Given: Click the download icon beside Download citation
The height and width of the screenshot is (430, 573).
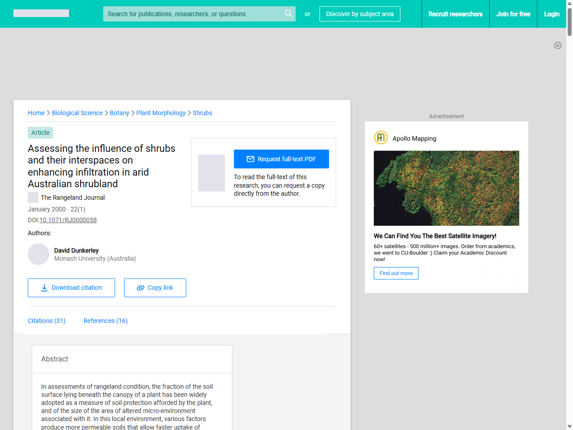Looking at the screenshot, I should (x=44, y=288).
